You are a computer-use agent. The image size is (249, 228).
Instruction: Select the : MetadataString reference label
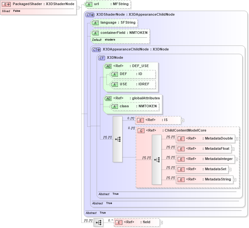tap(217, 179)
